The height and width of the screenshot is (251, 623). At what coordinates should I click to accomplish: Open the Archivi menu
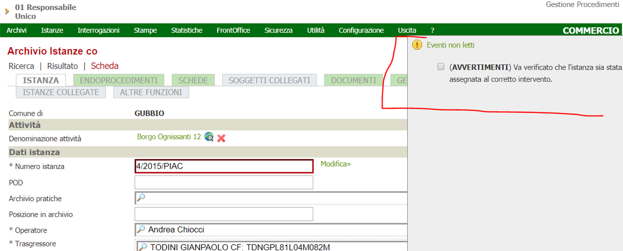[x=17, y=30]
